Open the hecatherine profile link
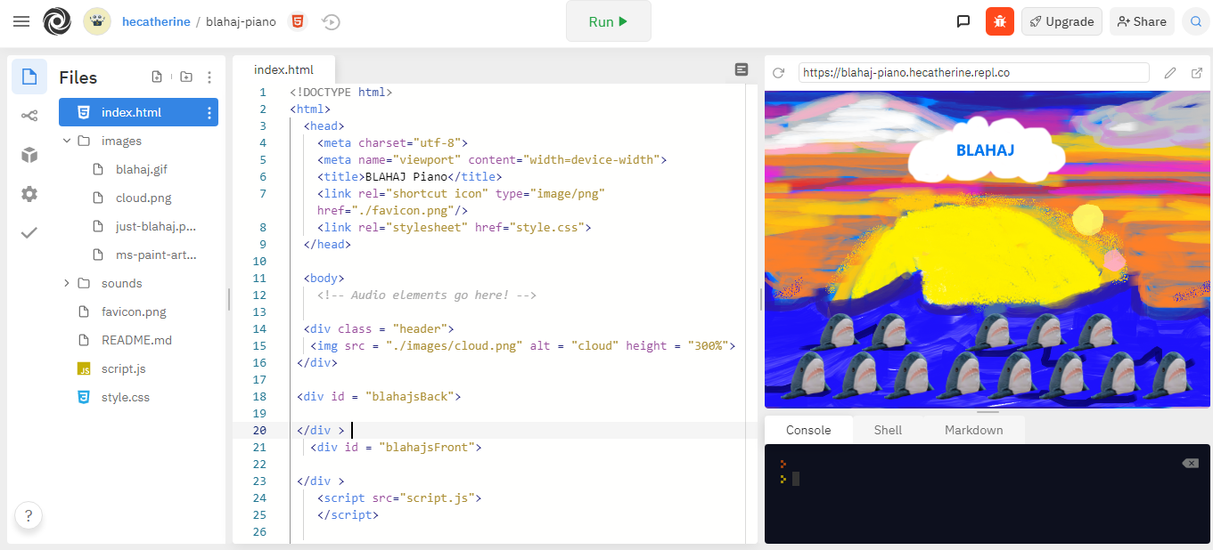Image resolution: width=1213 pixels, height=550 pixels. coord(156,21)
